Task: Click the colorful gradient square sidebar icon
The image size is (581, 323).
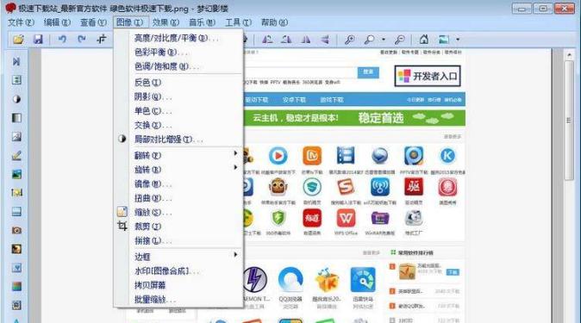Action: click(x=16, y=286)
